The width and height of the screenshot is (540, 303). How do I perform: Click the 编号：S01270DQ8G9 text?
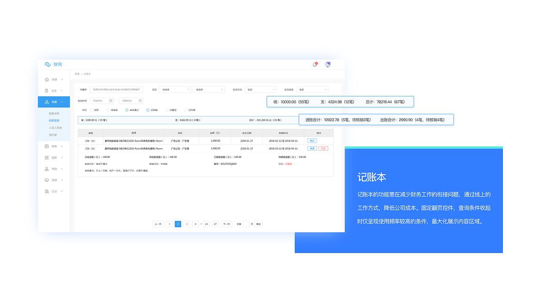[x=225, y=164]
